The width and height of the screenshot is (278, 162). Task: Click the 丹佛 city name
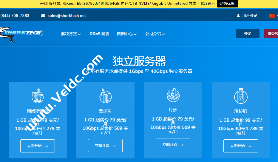[173, 110]
